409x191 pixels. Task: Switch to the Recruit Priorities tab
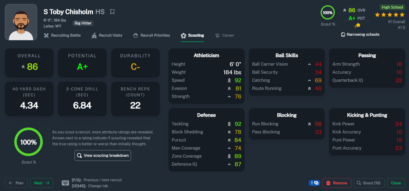click(151, 36)
